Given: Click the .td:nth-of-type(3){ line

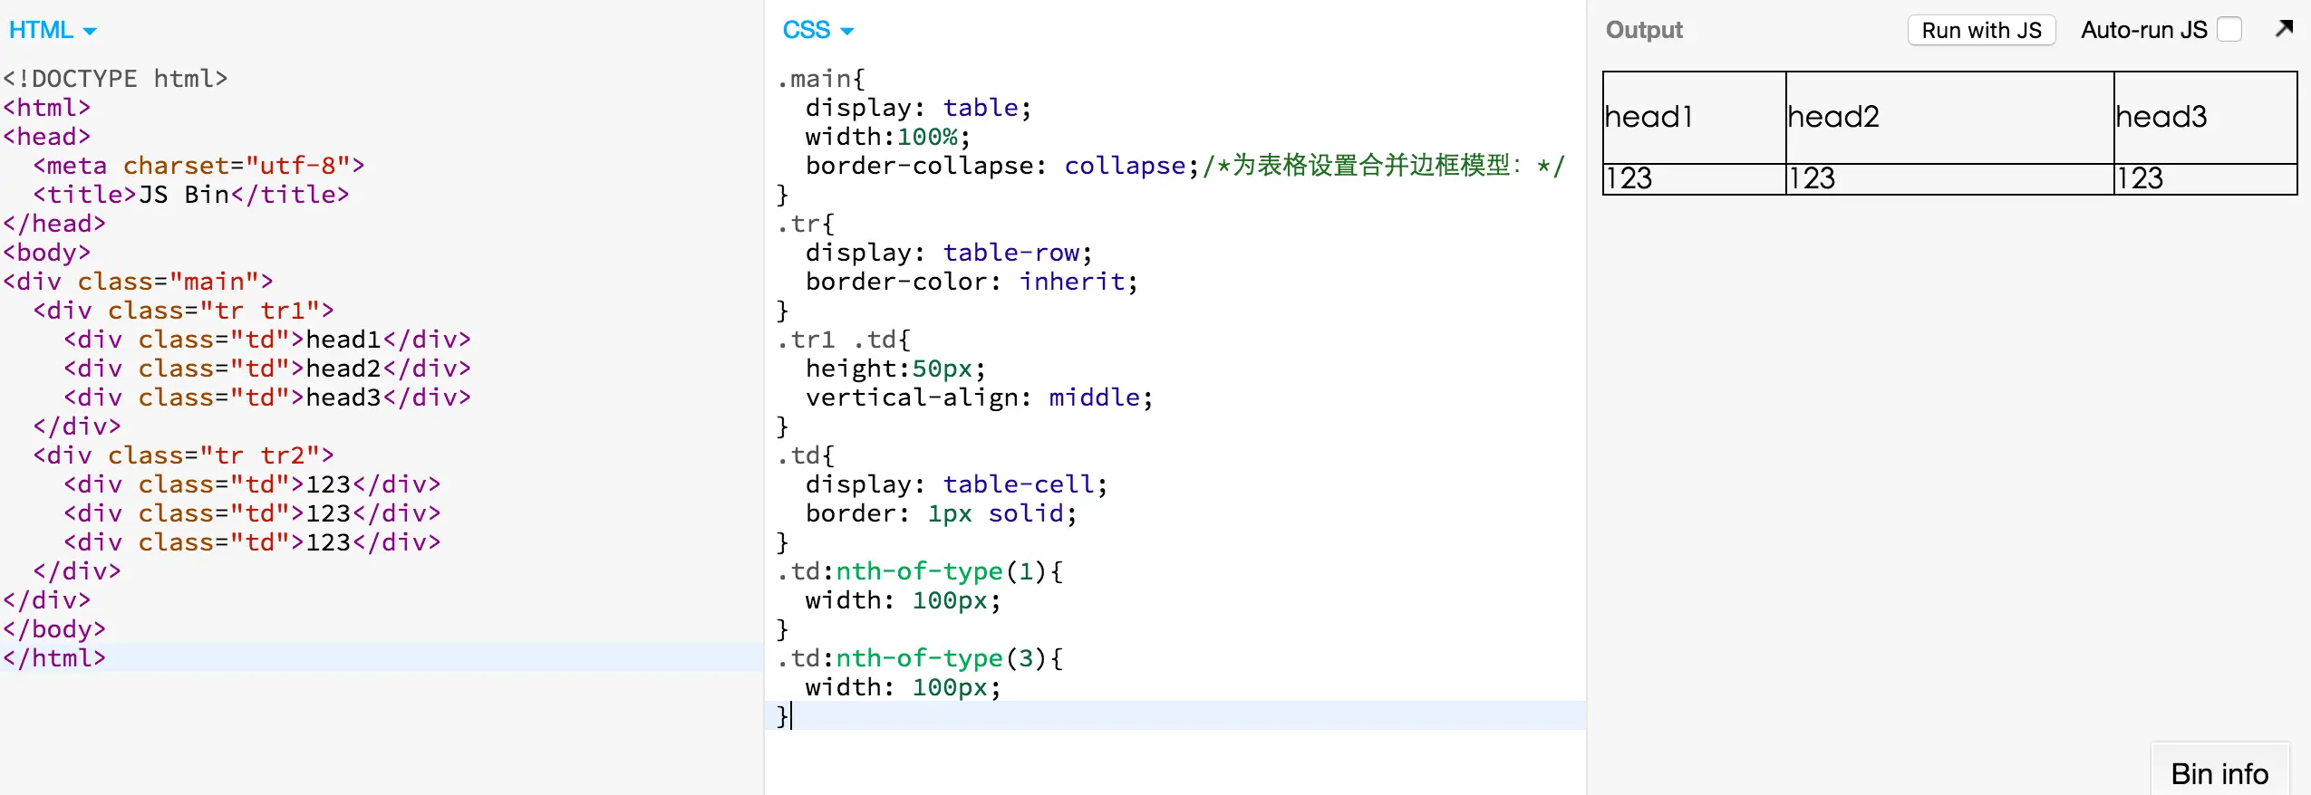Looking at the screenshot, I should (x=920, y=658).
